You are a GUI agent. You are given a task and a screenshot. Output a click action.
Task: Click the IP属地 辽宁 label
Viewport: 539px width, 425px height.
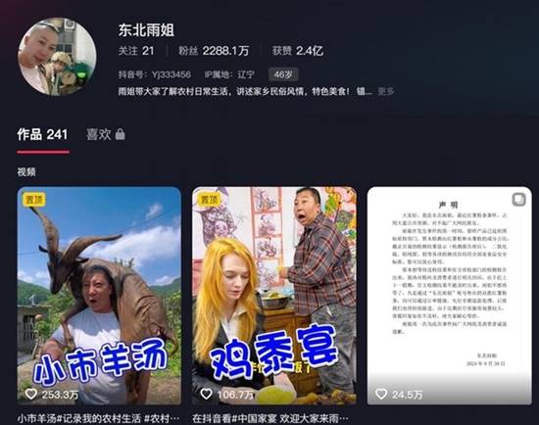229,74
